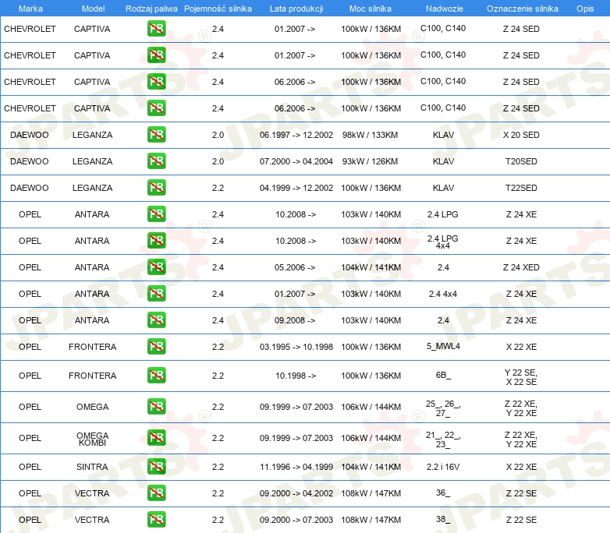
Task: Click the fuel icon for Opel Vectra 38_
Action: point(156,520)
